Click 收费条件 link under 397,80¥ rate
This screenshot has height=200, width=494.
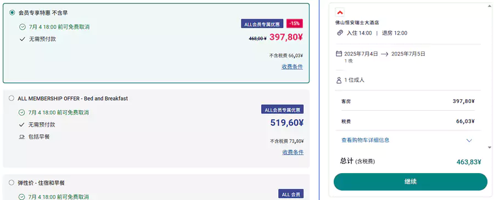click(x=292, y=67)
